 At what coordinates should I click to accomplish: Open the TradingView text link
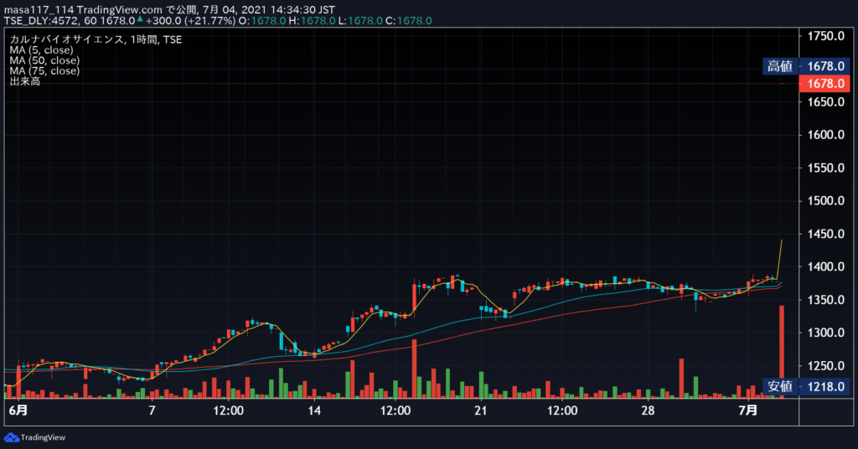pos(43,437)
